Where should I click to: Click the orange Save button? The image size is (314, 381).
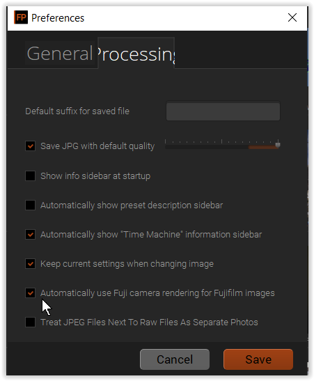coord(258,359)
